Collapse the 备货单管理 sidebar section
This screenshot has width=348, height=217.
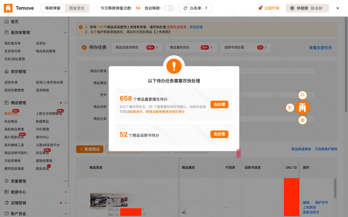[x=66, y=33]
